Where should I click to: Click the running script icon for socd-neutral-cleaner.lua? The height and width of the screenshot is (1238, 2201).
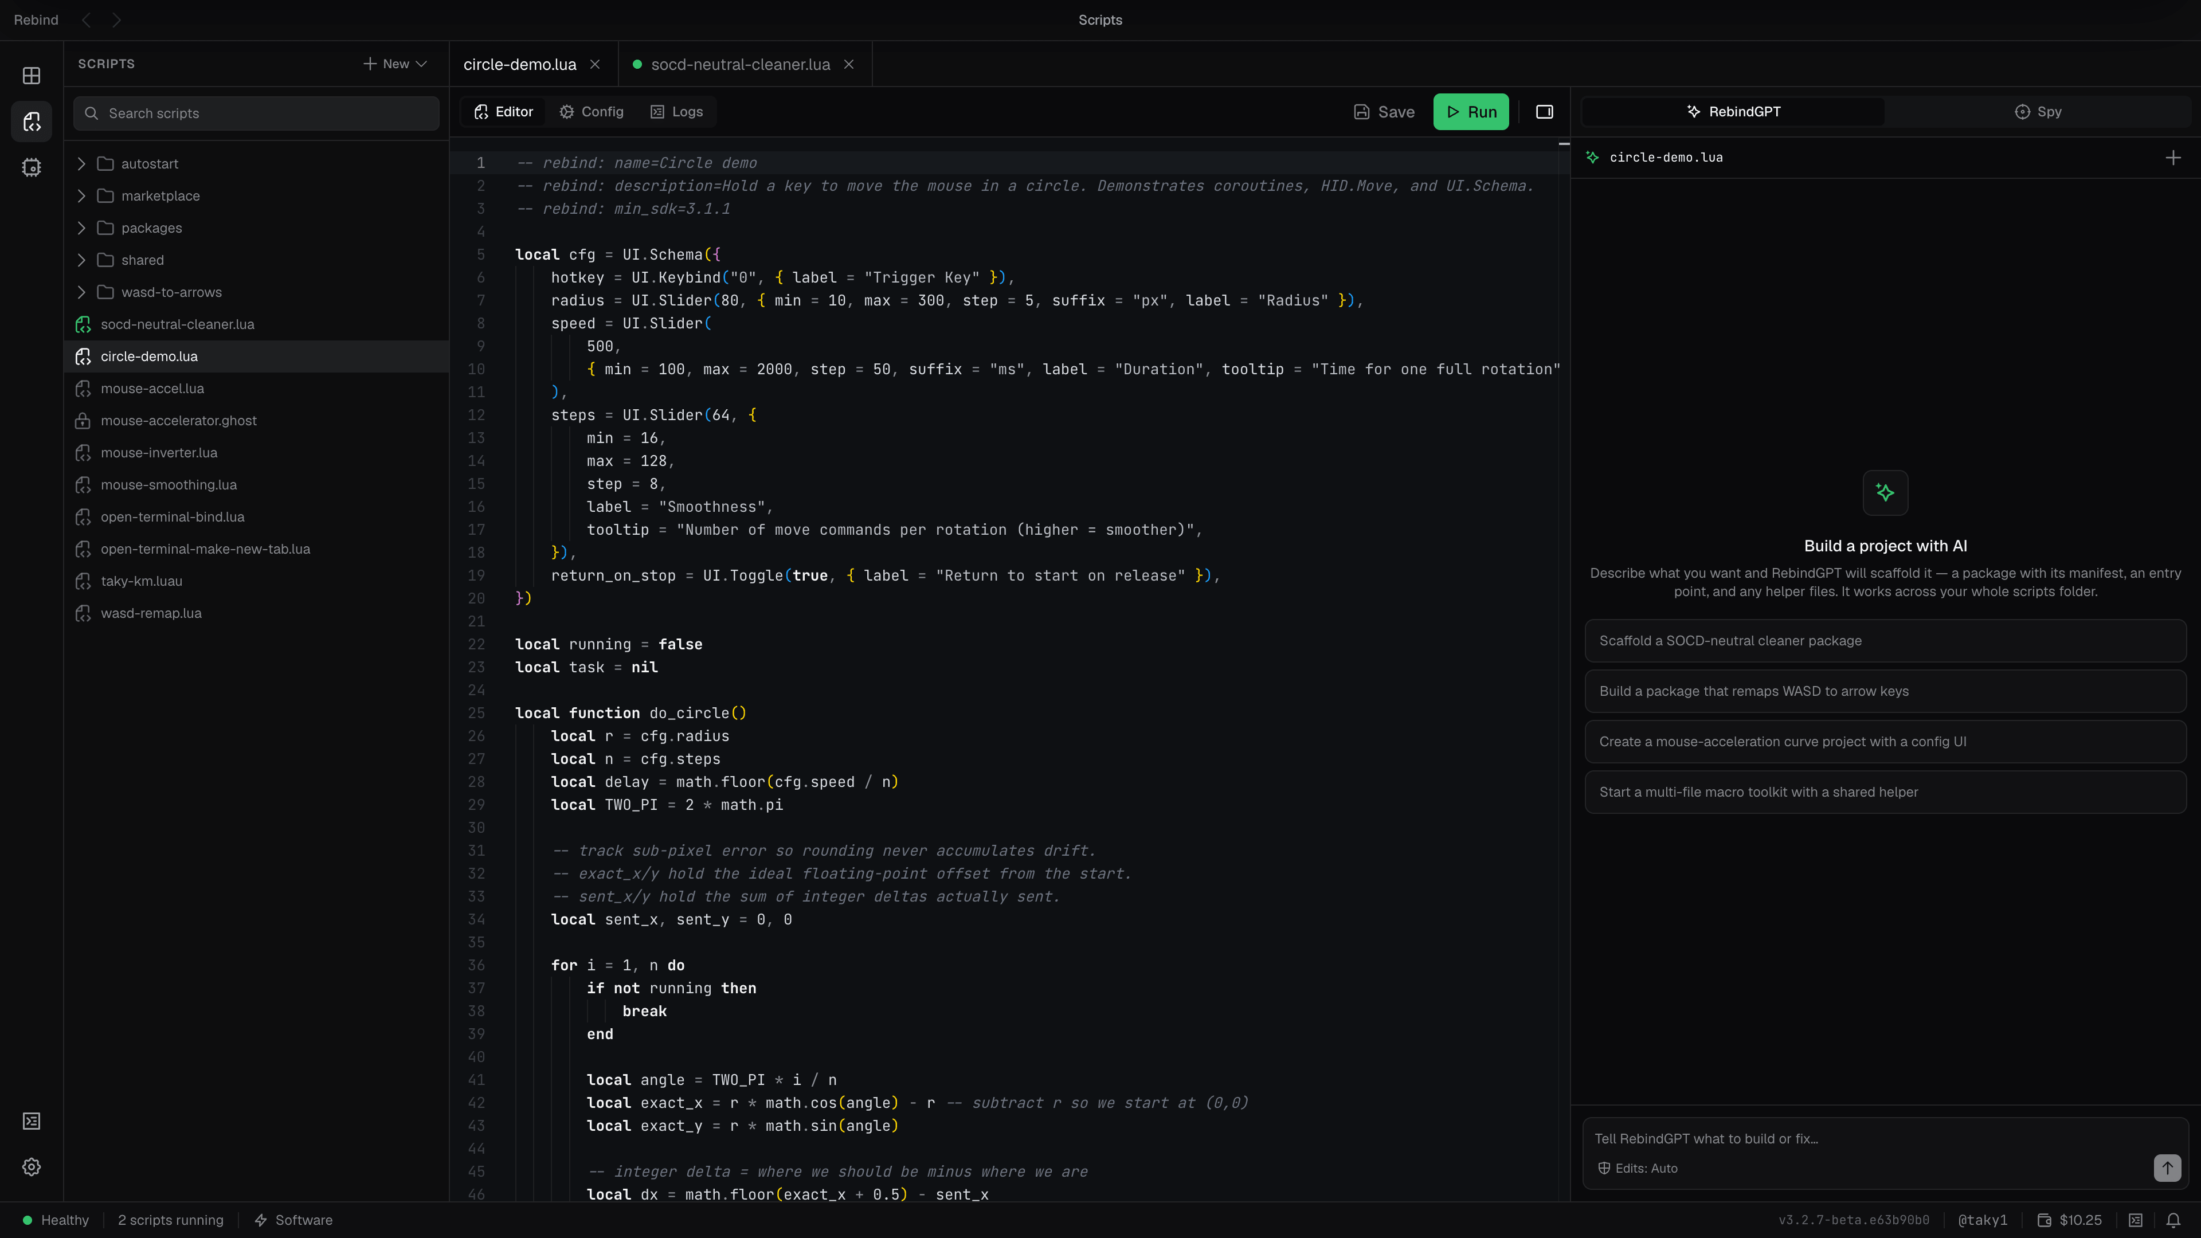[83, 324]
